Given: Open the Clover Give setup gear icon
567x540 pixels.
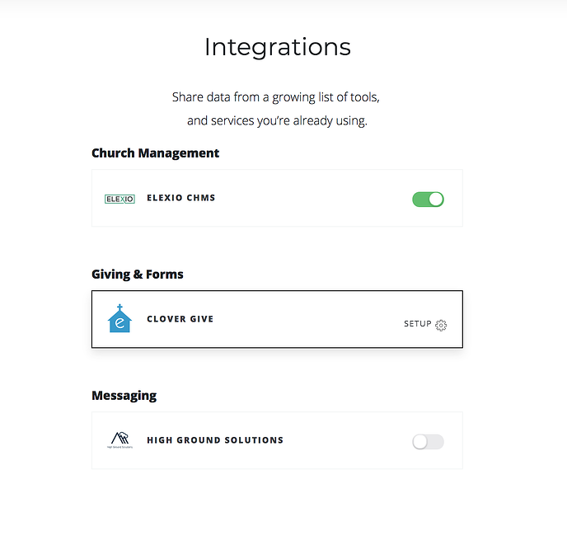Looking at the screenshot, I should pos(441,325).
